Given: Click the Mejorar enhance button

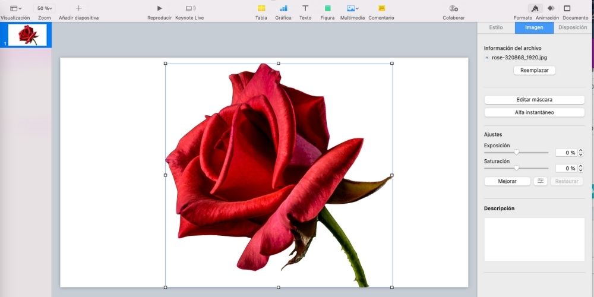Looking at the screenshot, I should (x=507, y=181).
